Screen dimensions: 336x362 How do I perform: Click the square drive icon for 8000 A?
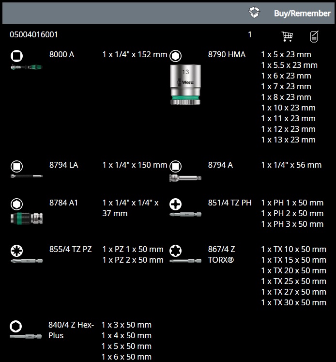(x=17, y=56)
